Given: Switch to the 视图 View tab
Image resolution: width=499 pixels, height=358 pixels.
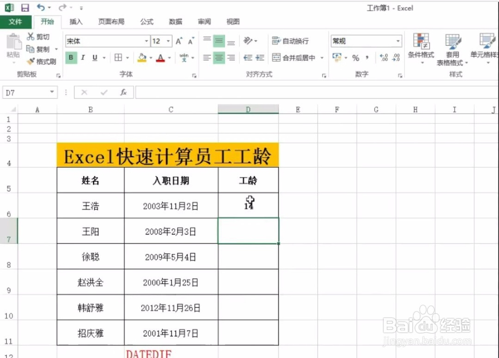Looking at the screenshot, I should pyautogui.click(x=233, y=21).
